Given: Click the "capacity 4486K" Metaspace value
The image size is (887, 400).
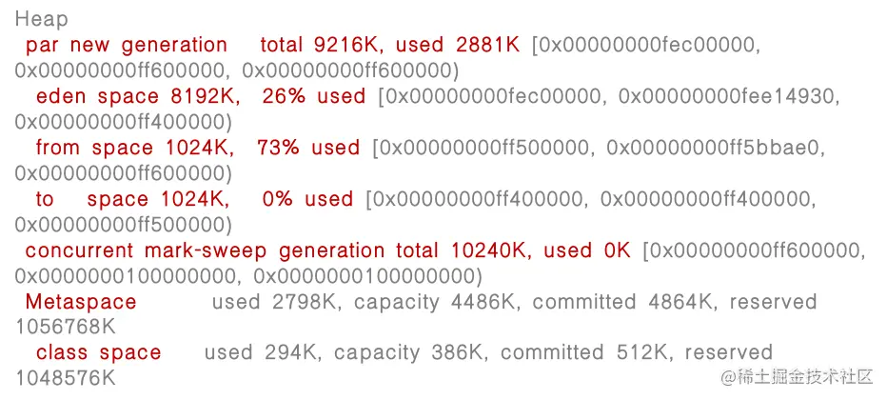Looking at the screenshot, I should 436,302.
